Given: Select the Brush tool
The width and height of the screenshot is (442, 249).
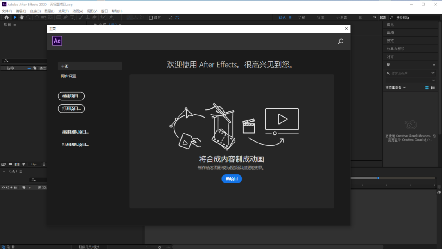Looking at the screenshot, I should tap(81, 18).
